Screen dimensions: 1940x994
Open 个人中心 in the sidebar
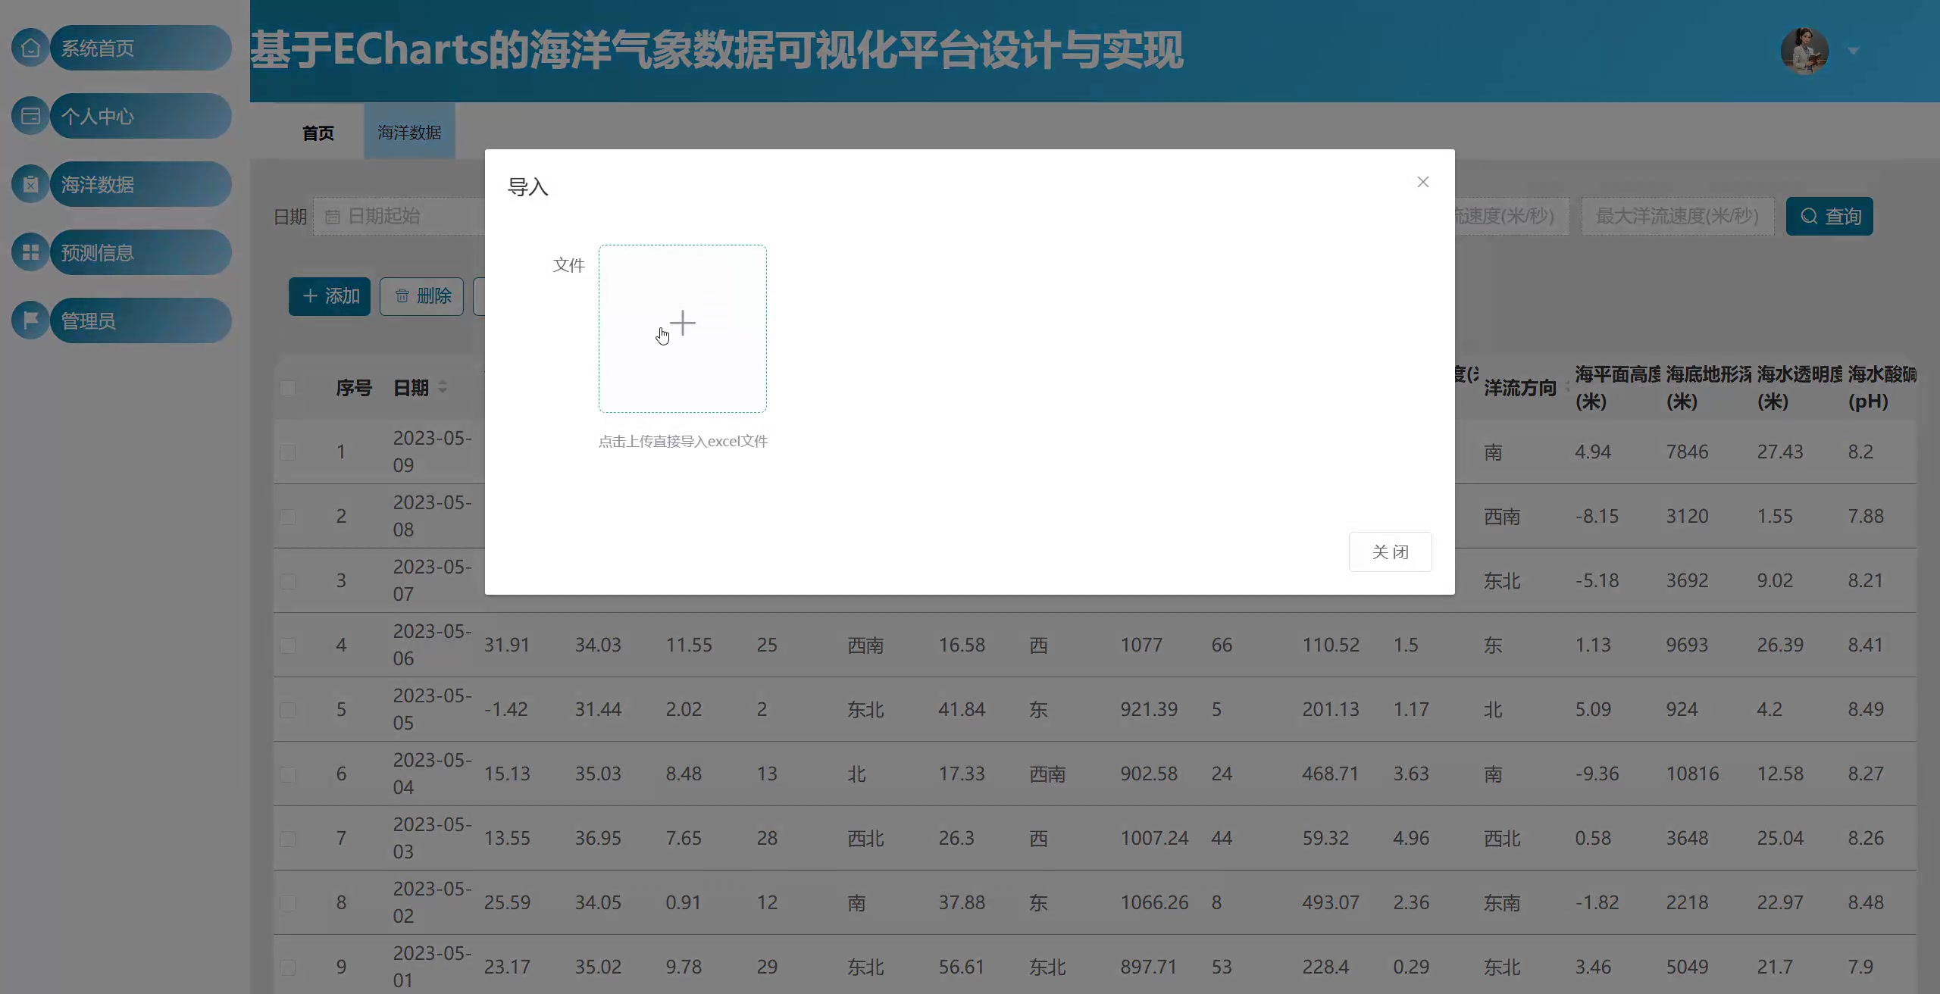point(140,116)
